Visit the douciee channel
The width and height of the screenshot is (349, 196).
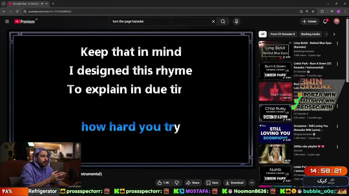pos(298,151)
